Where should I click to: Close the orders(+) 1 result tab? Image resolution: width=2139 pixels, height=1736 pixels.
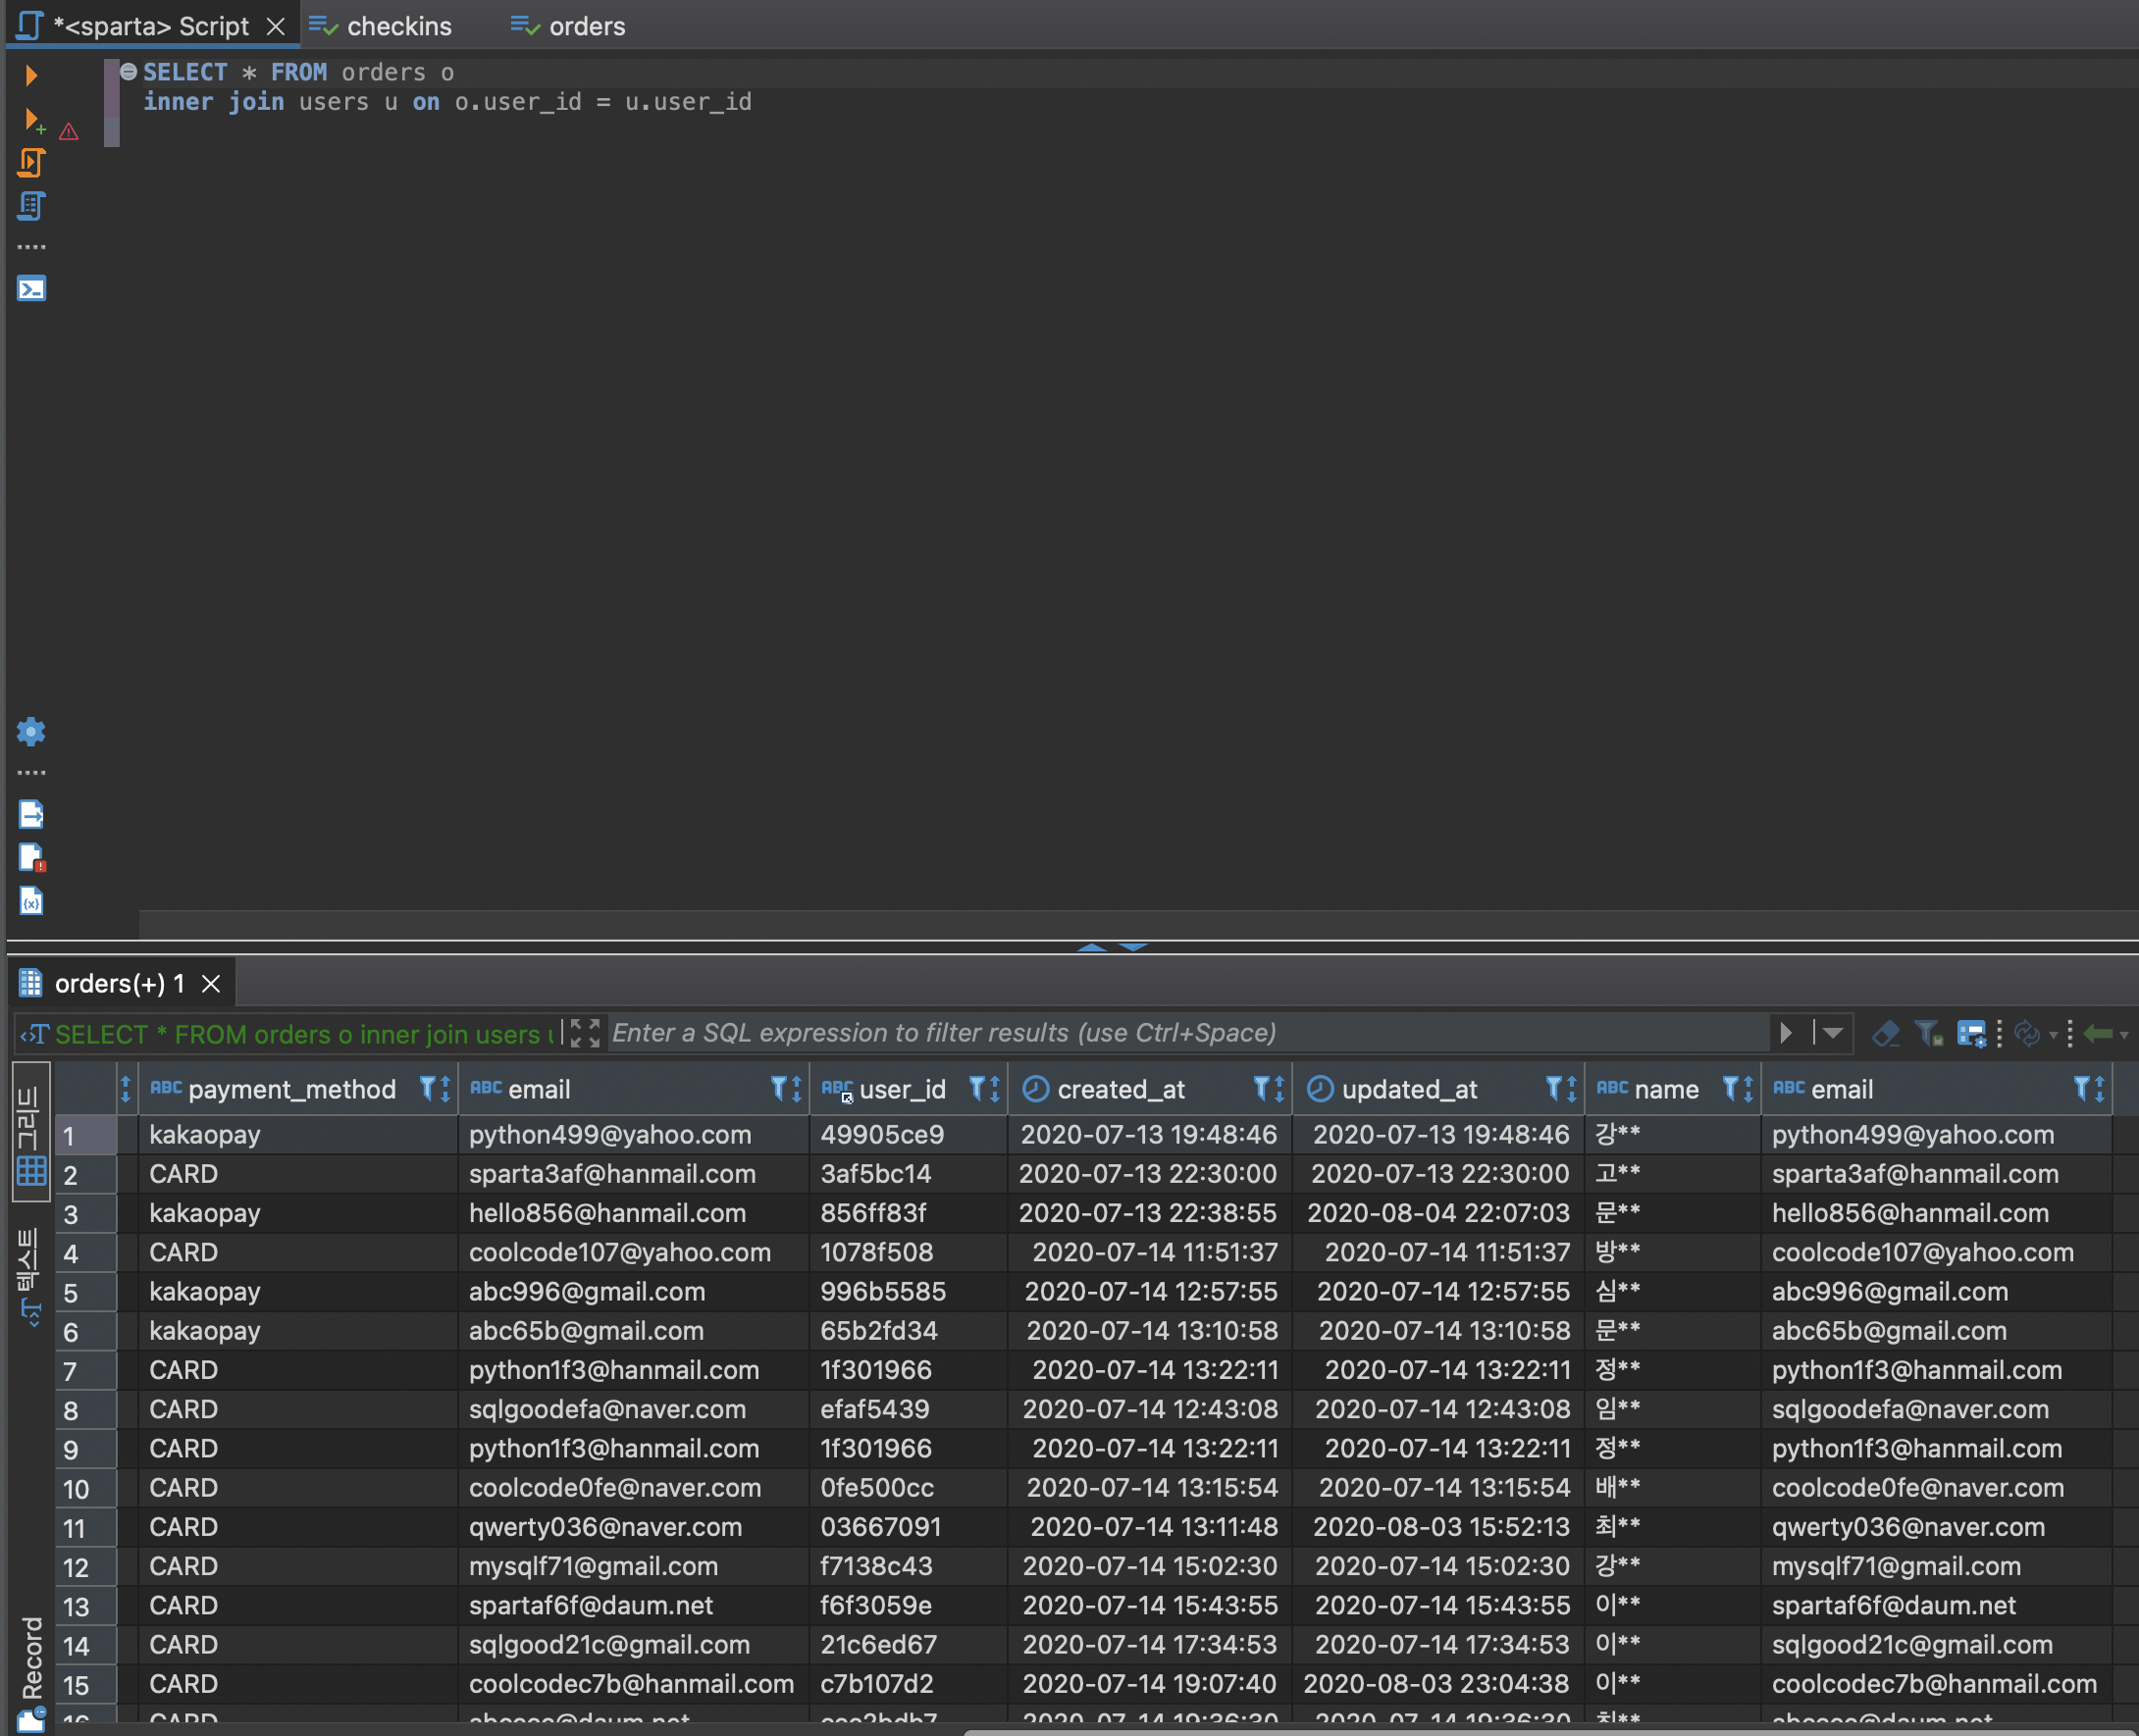(211, 984)
